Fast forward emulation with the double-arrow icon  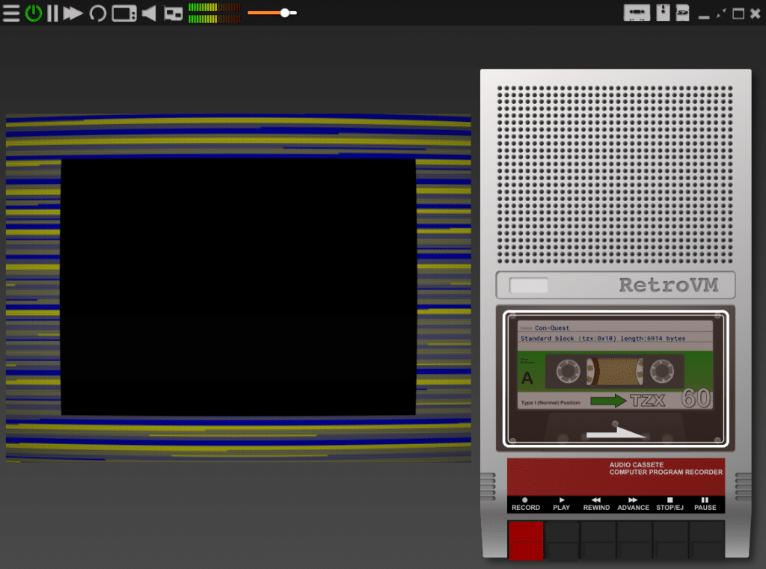point(73,13)
